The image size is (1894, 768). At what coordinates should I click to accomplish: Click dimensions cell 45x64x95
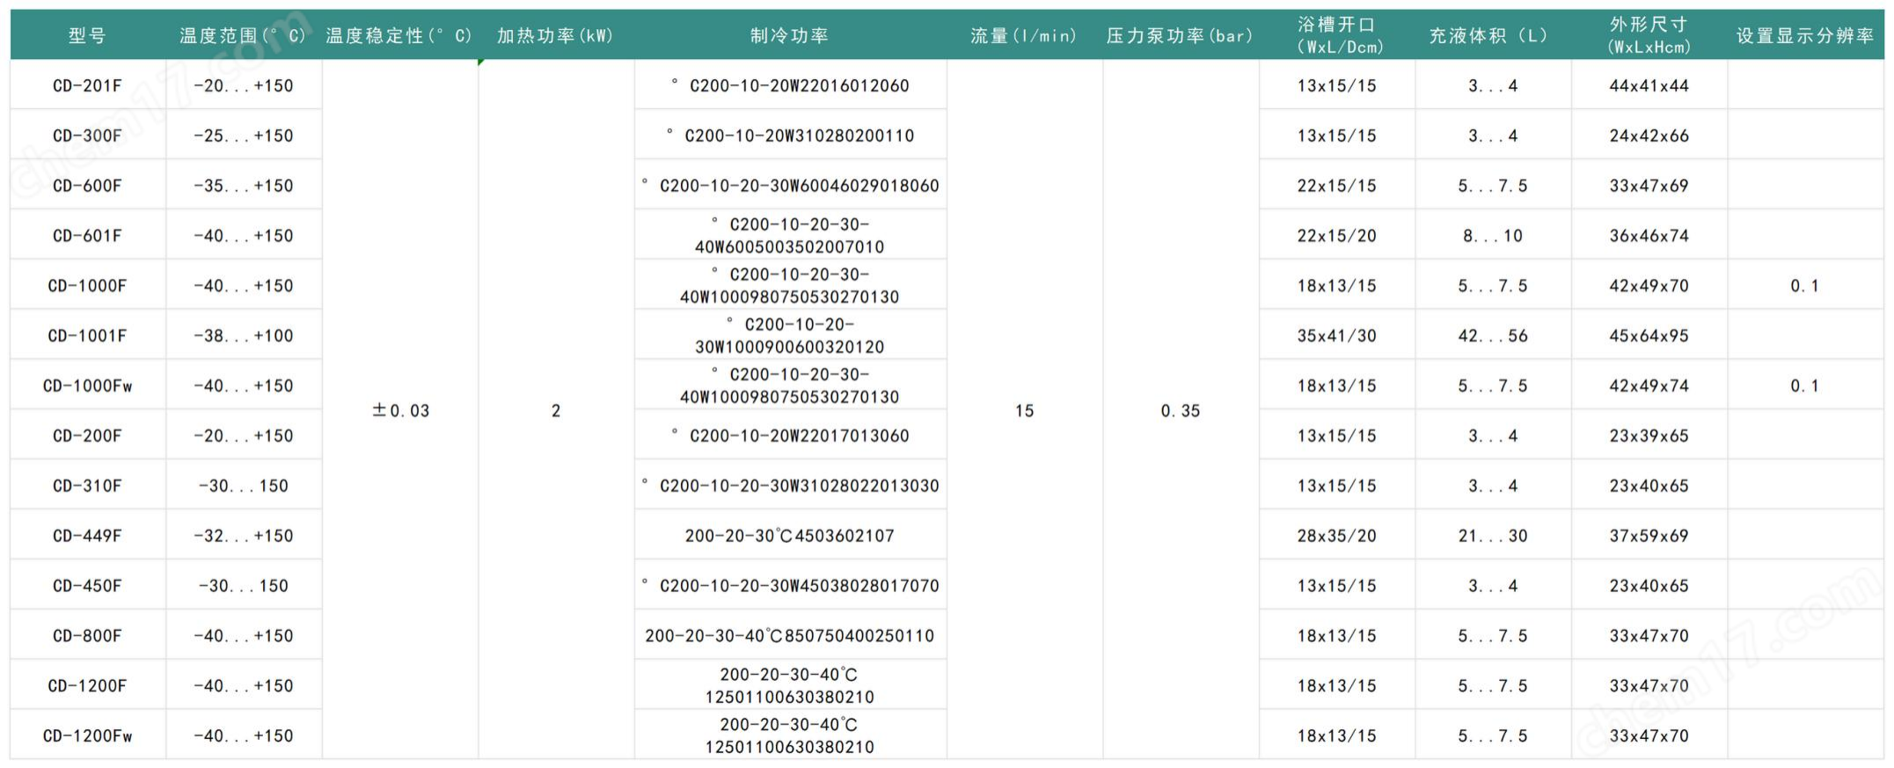[x=1649, y=336]
